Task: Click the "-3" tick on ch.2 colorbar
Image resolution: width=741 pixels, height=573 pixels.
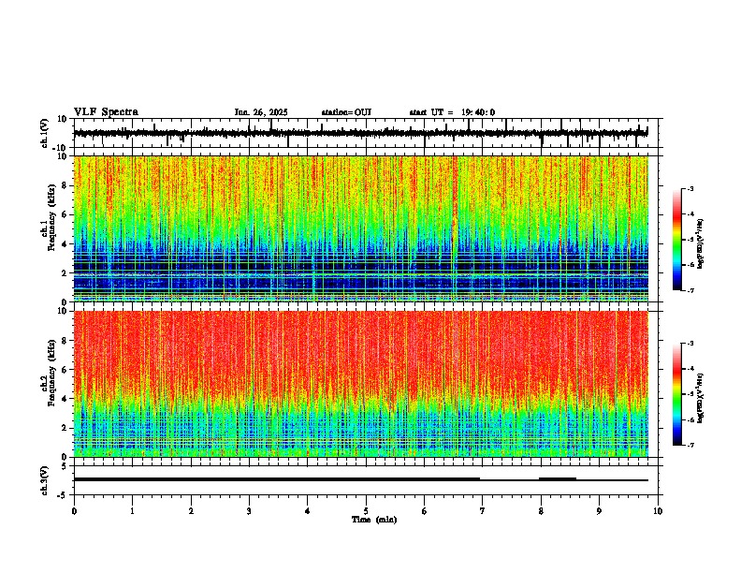Action: click(x=690, y=344)
